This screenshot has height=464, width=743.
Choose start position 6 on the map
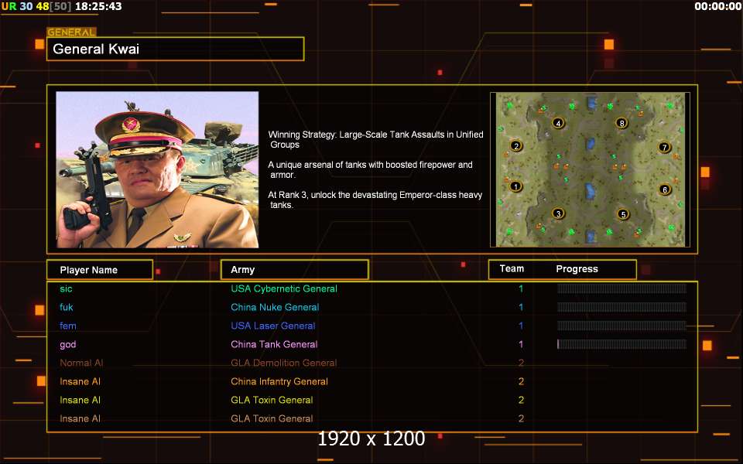click(x=665, y=189)
